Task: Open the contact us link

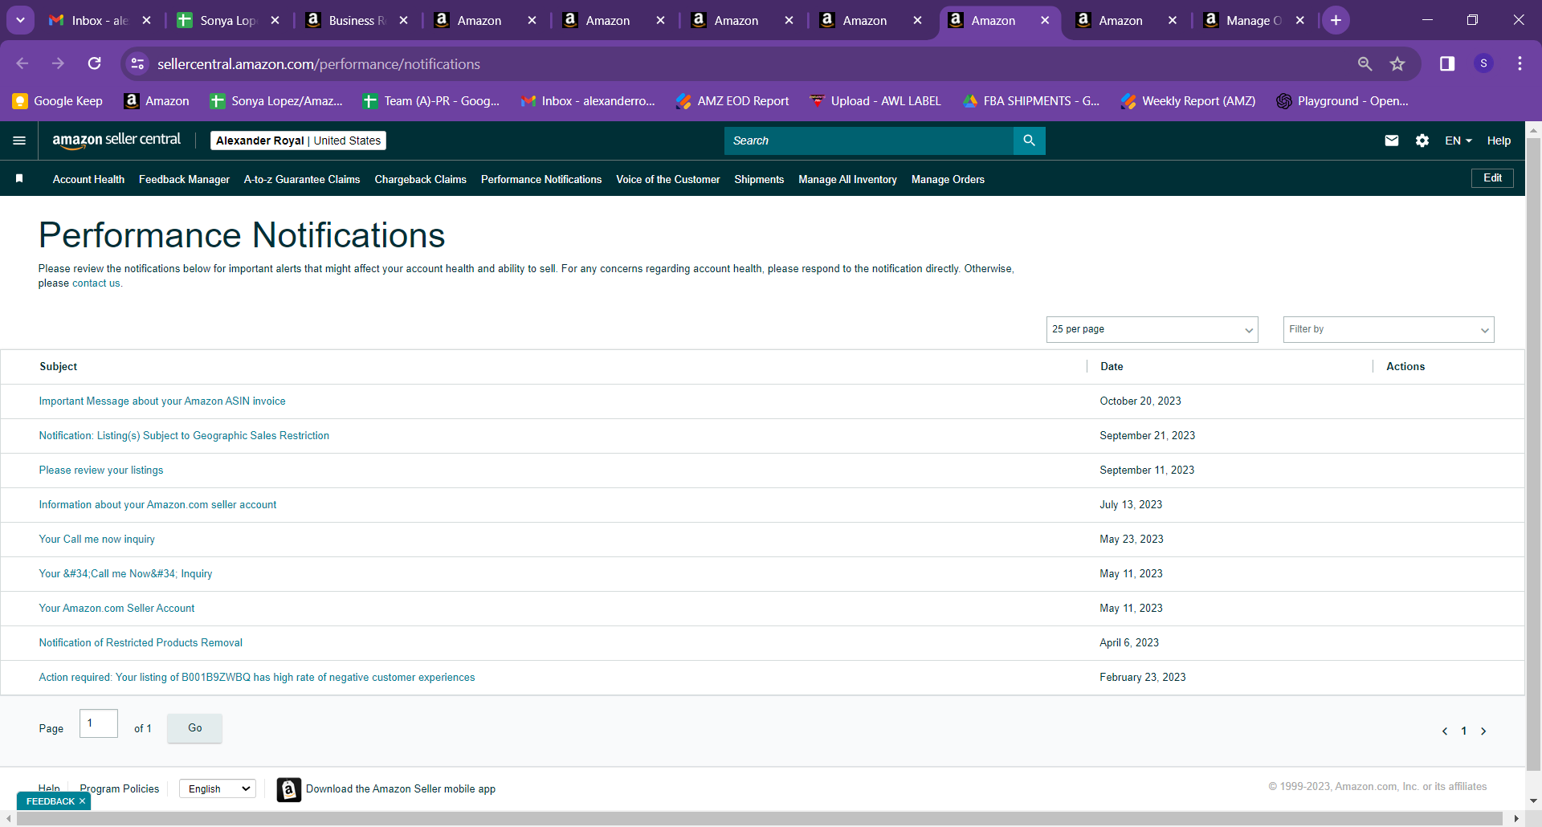Action: (x=96, y=283)
